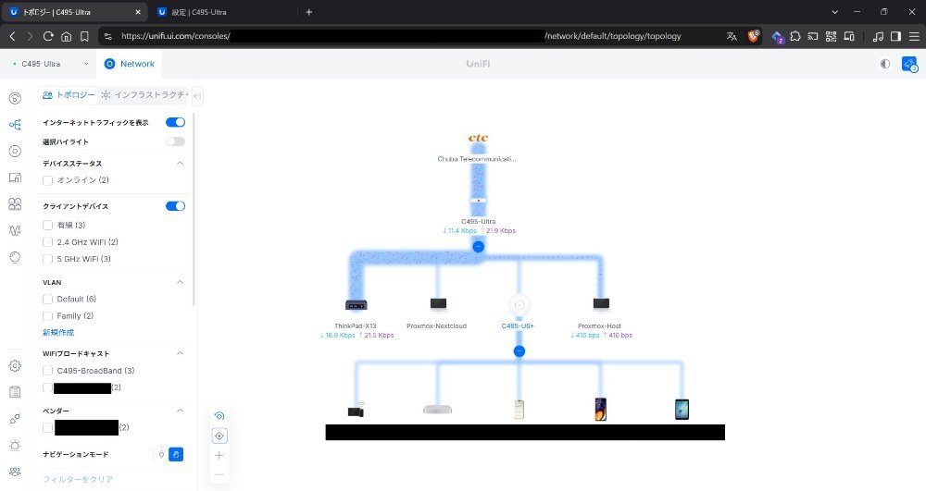Zoom out the topology map with minus

coord(219,474)
